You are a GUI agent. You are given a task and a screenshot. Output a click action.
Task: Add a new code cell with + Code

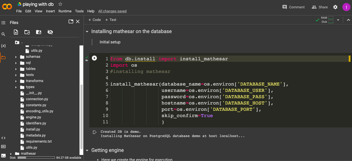tap(94, 20)
